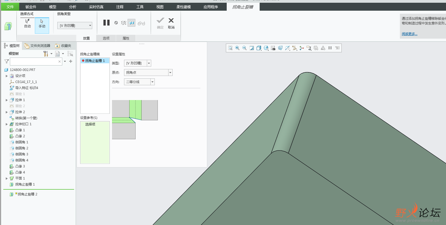446x225 pixels.
Task: Click the plus icon beside search field
Action: coord(71,61)
